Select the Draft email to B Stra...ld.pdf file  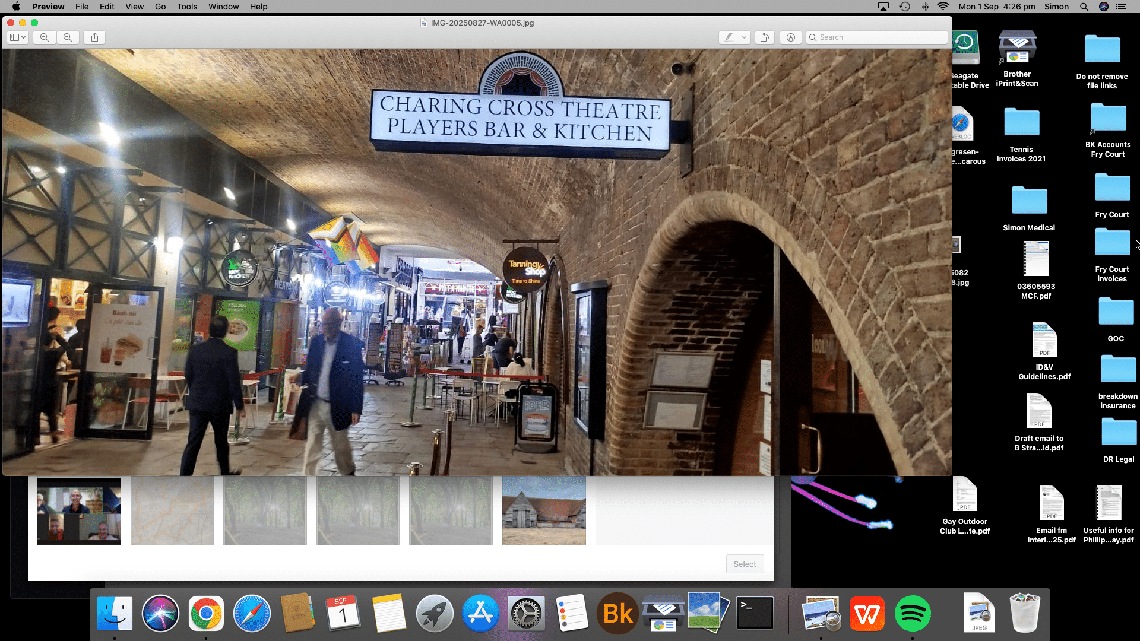(x=1039, y=422)
